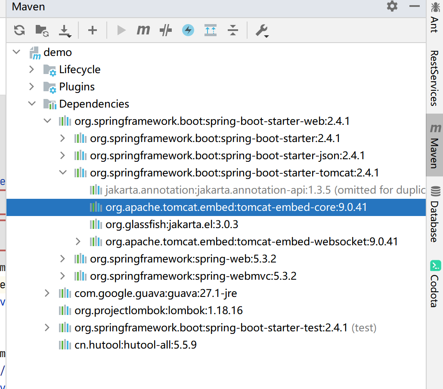Expand spring-boot-starter-json:2.4.1 node
443x389 pixels.
click(63, 155)
